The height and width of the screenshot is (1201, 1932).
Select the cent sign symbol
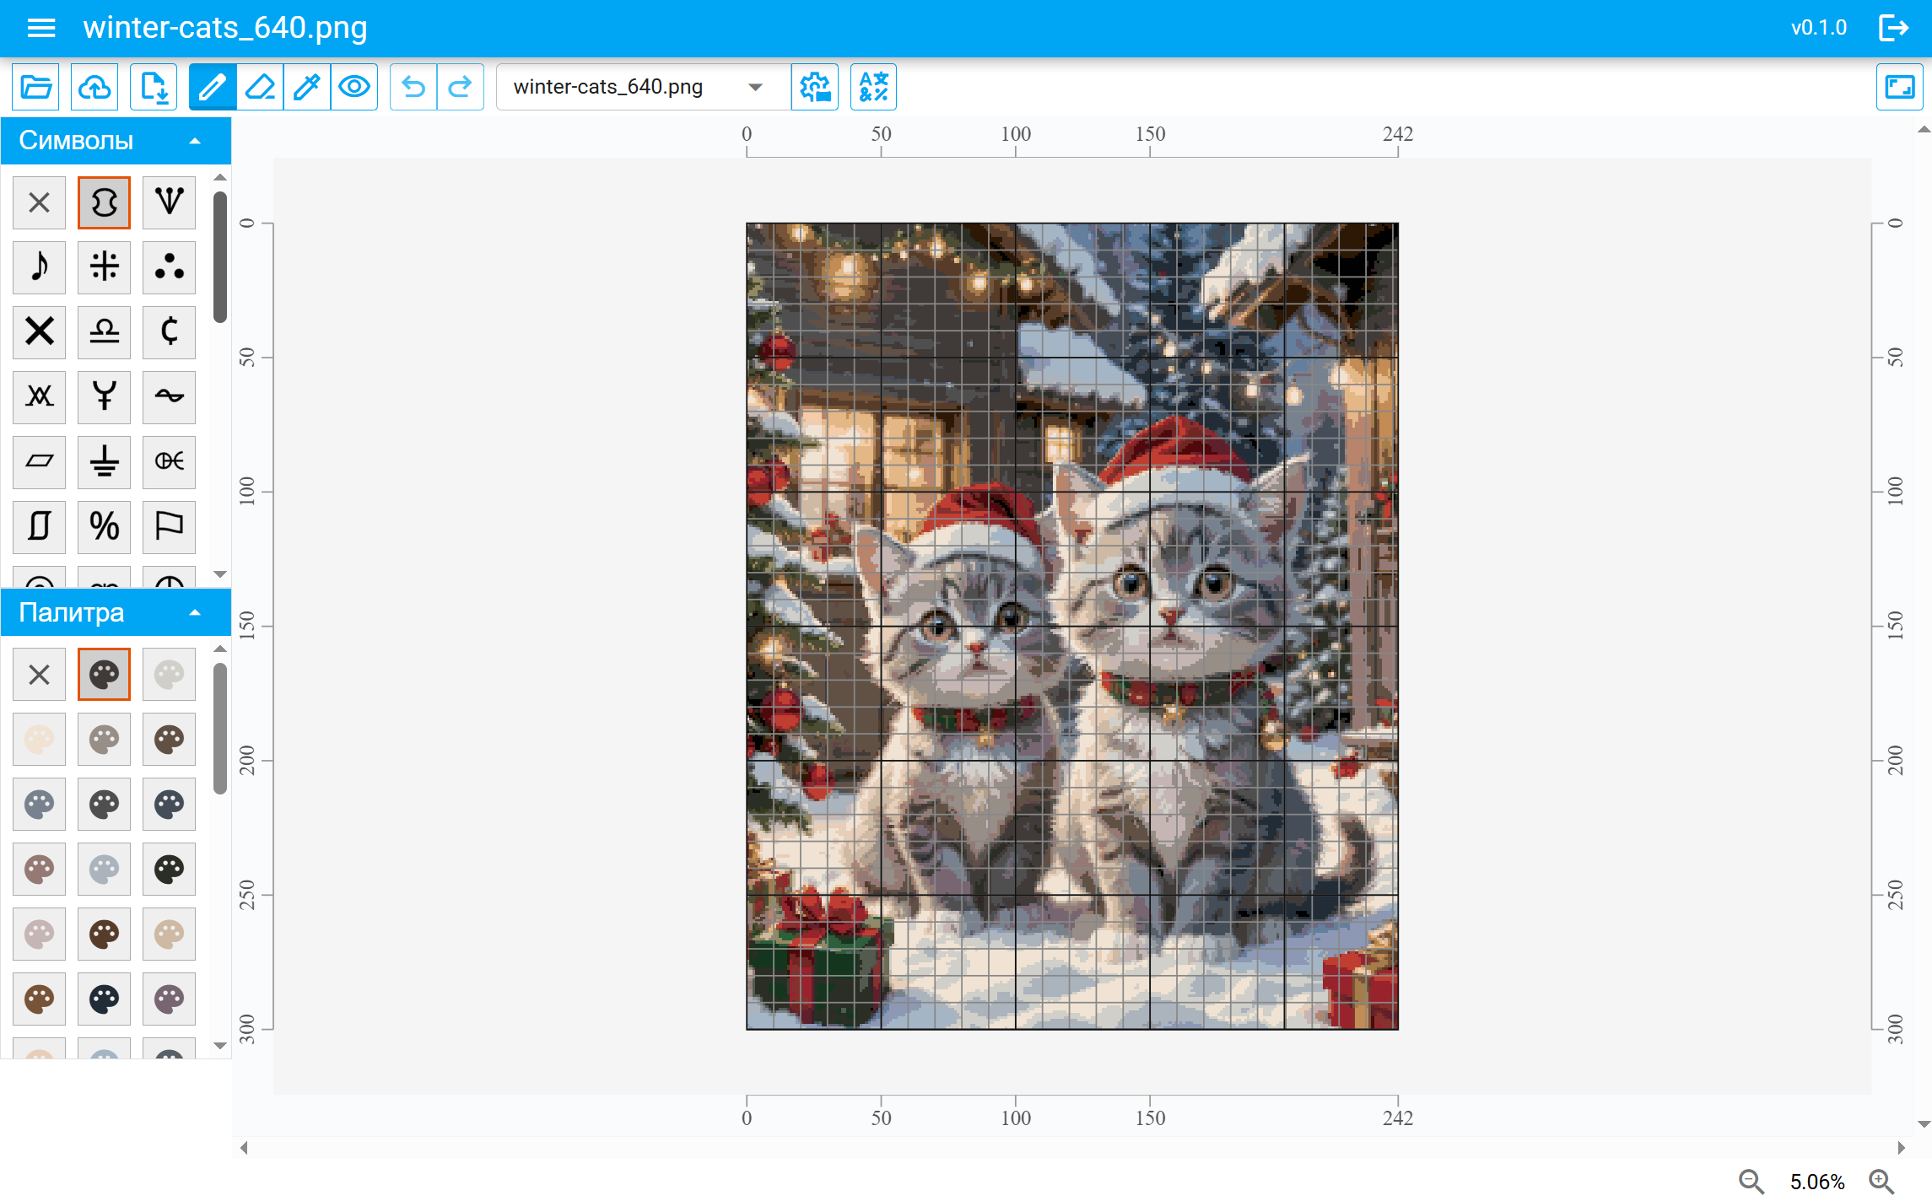pyautogui.click(x=170, y=332)
